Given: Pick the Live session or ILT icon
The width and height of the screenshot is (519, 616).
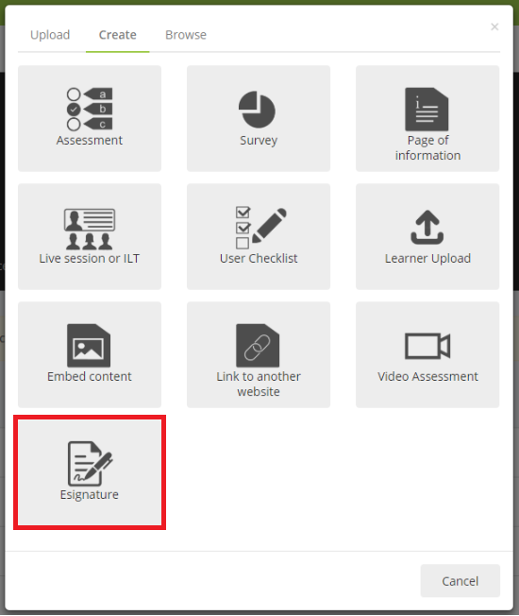Looking at the screenshot, I should [90, 229].
